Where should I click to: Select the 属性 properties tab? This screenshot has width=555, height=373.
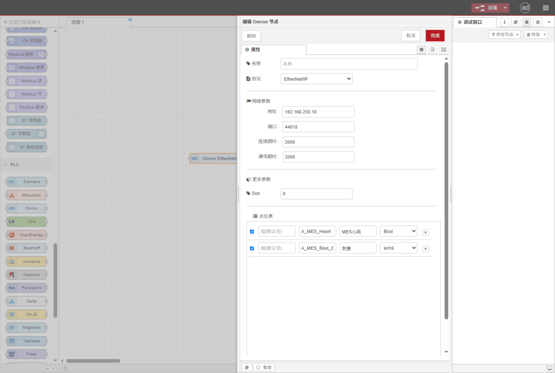pyautogui.click(x=273, y=50)
